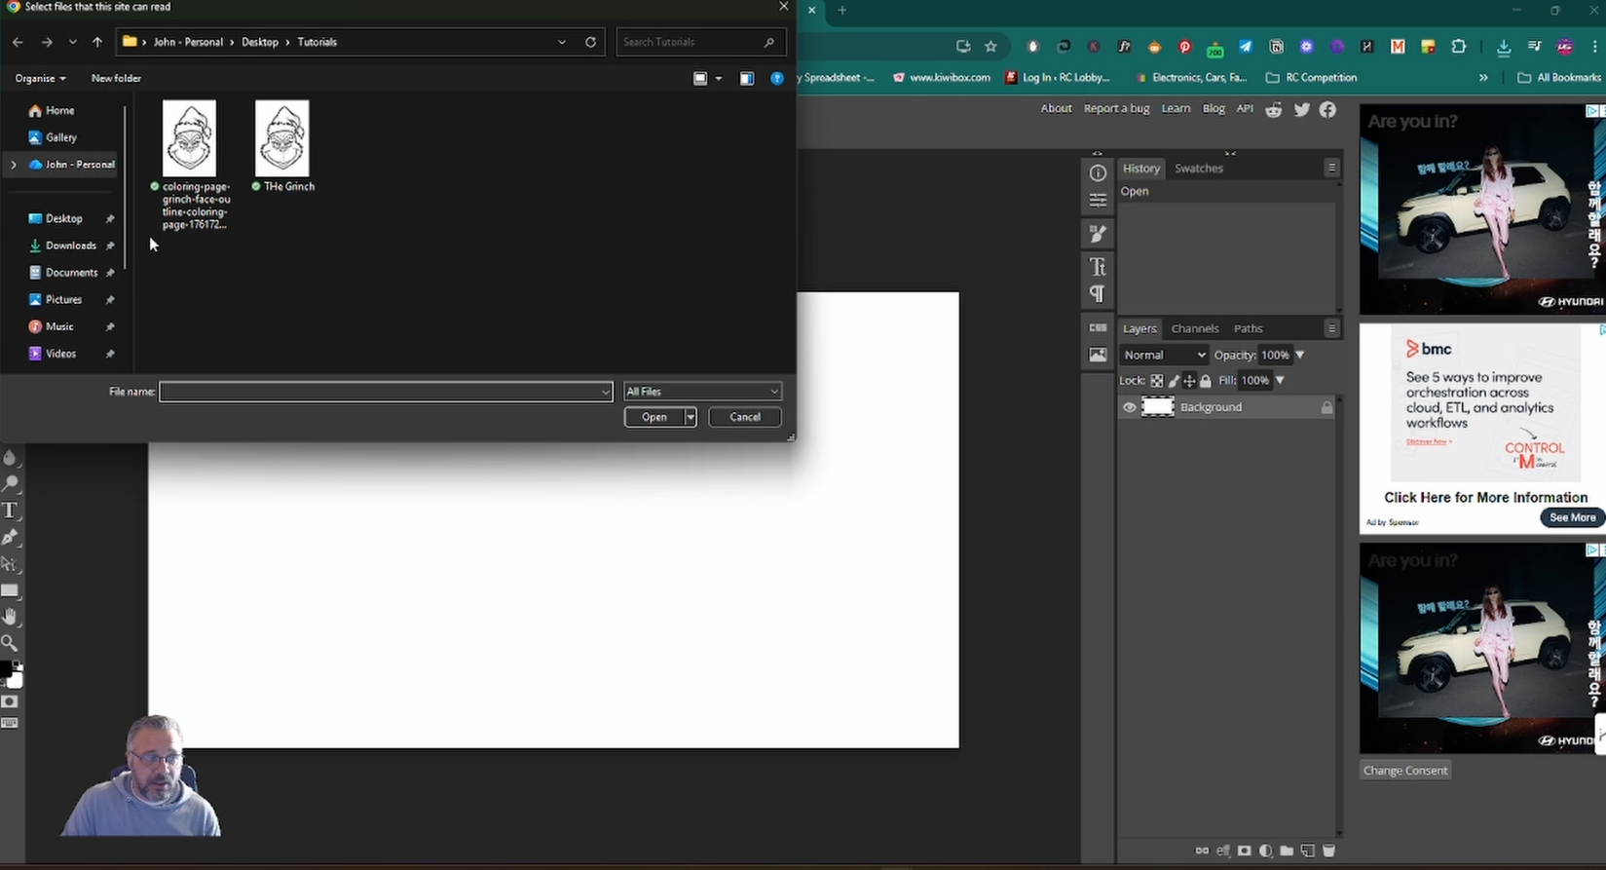Click the Telegram extension icon in Chrome
This screenshot has height=870, width=1606.
1246,46
